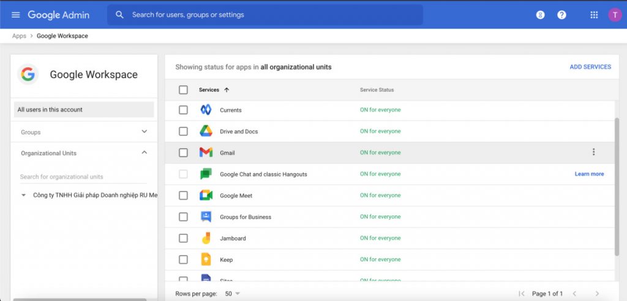627x301 pixels.
Task: Select the Công ty TNHH Giải pháp org unit
Action: pos(95,195)
